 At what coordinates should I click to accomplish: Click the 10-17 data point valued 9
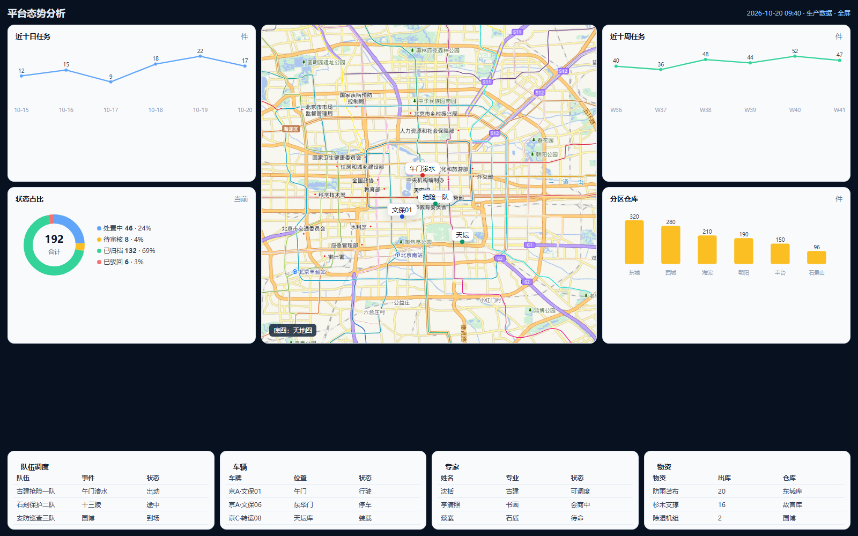tap(111, 82)
